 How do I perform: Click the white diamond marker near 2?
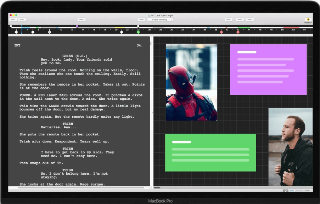[x=16, y=32]
